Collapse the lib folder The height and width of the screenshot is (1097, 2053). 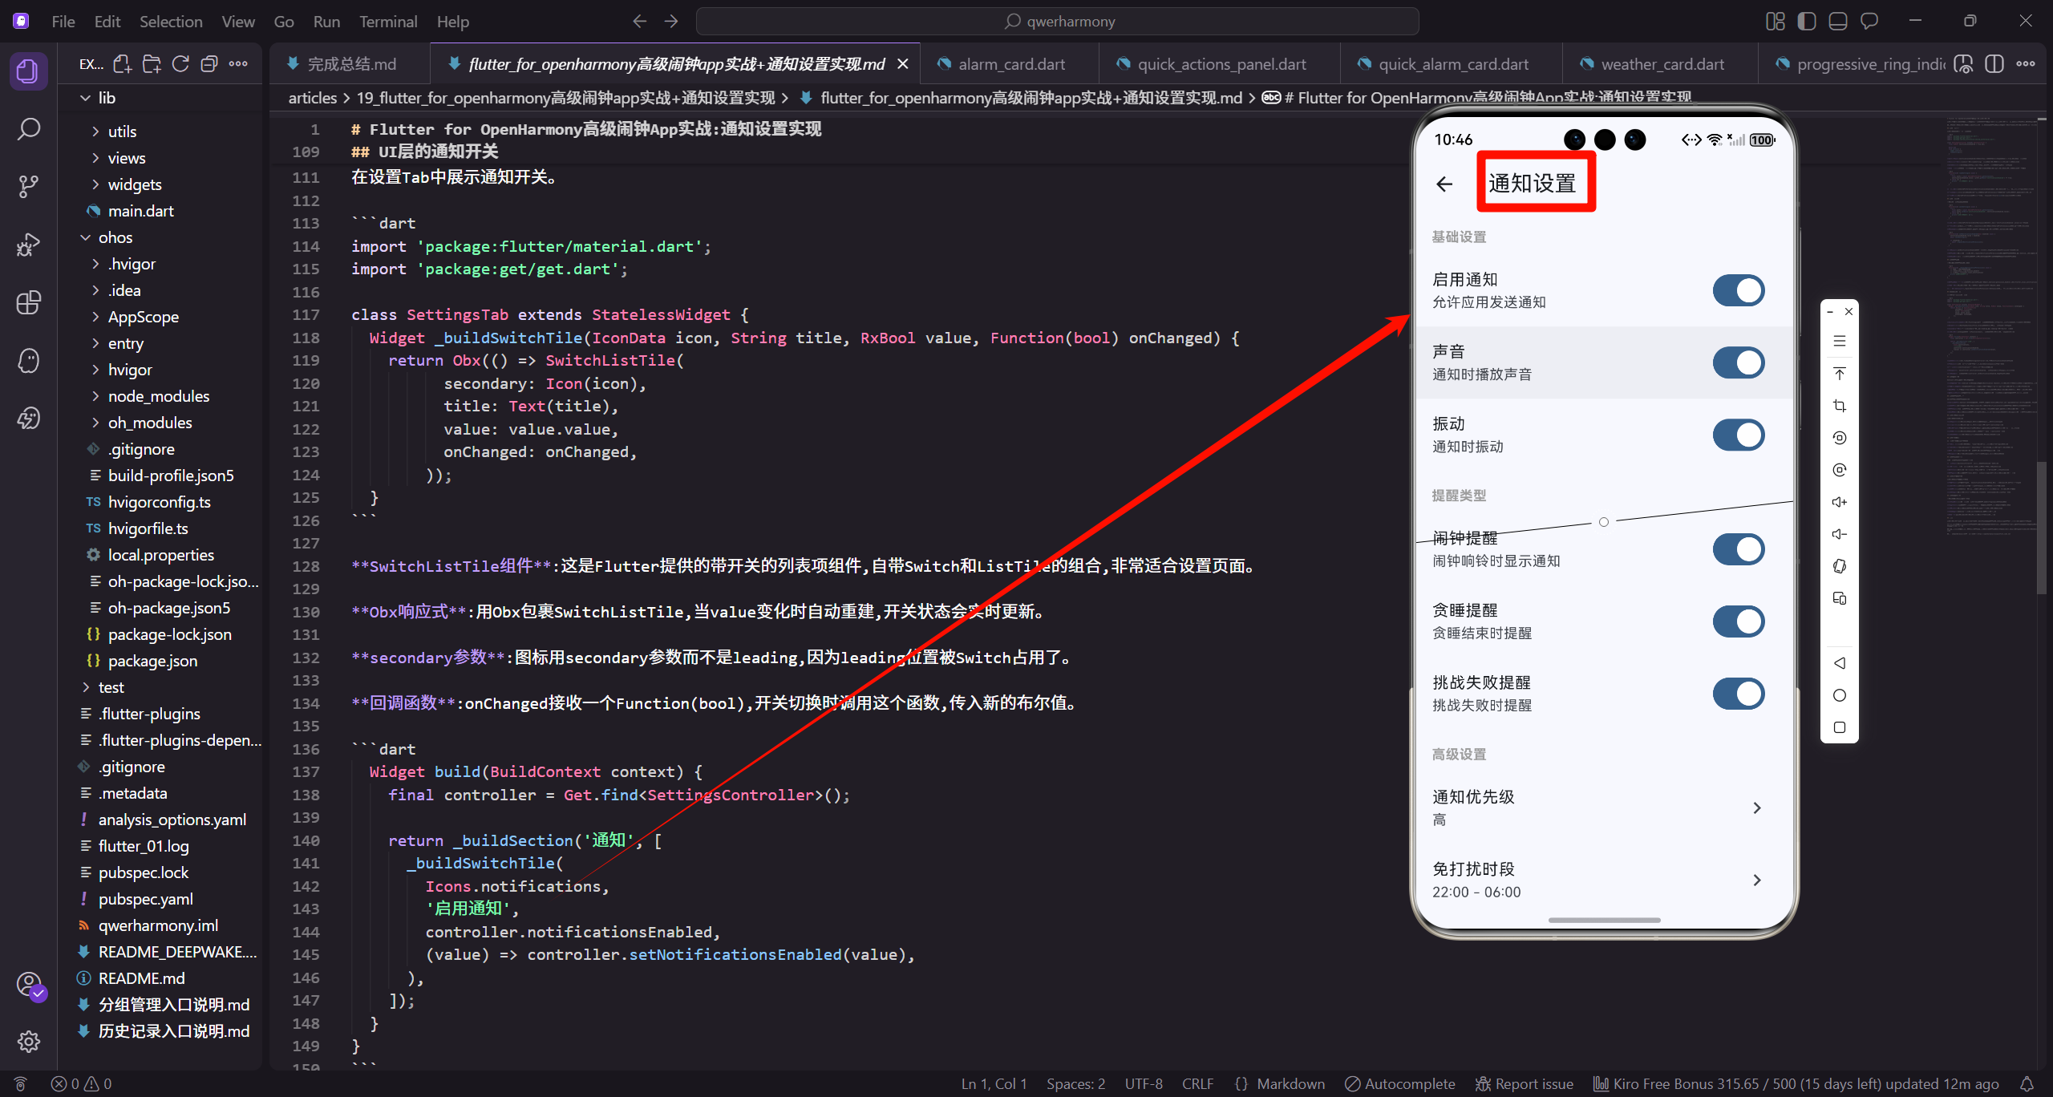(x=160, y=98)
